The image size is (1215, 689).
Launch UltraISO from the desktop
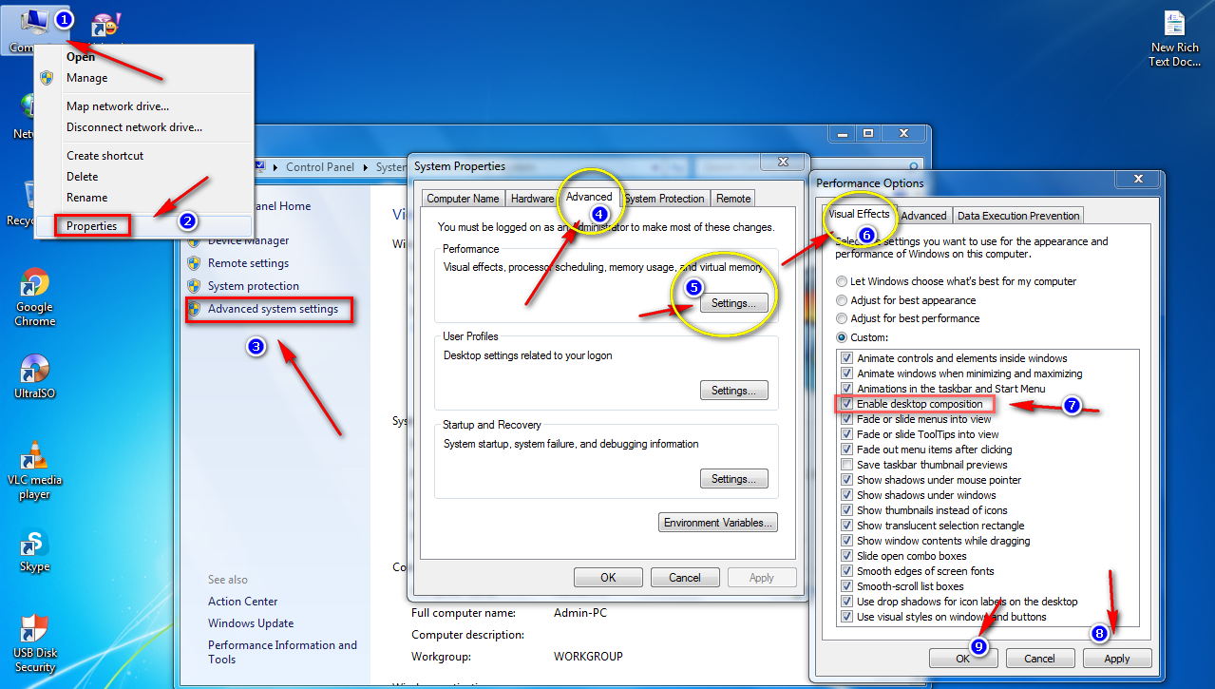pyautogui.click(x=34, y=371)
